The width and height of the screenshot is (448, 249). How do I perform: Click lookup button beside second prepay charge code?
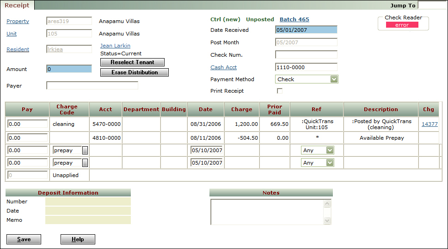[x=85, y=163]
